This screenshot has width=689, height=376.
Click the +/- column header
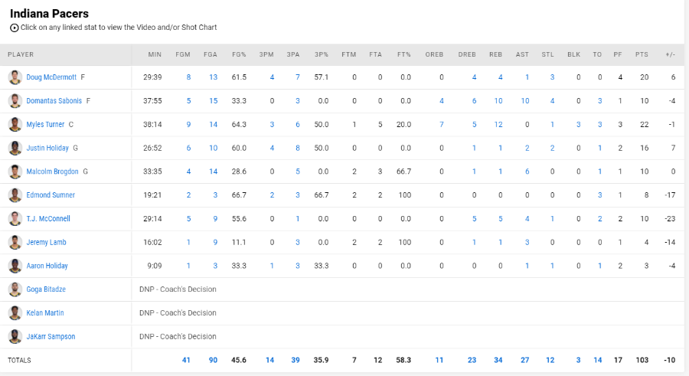(x=670, y=54)
